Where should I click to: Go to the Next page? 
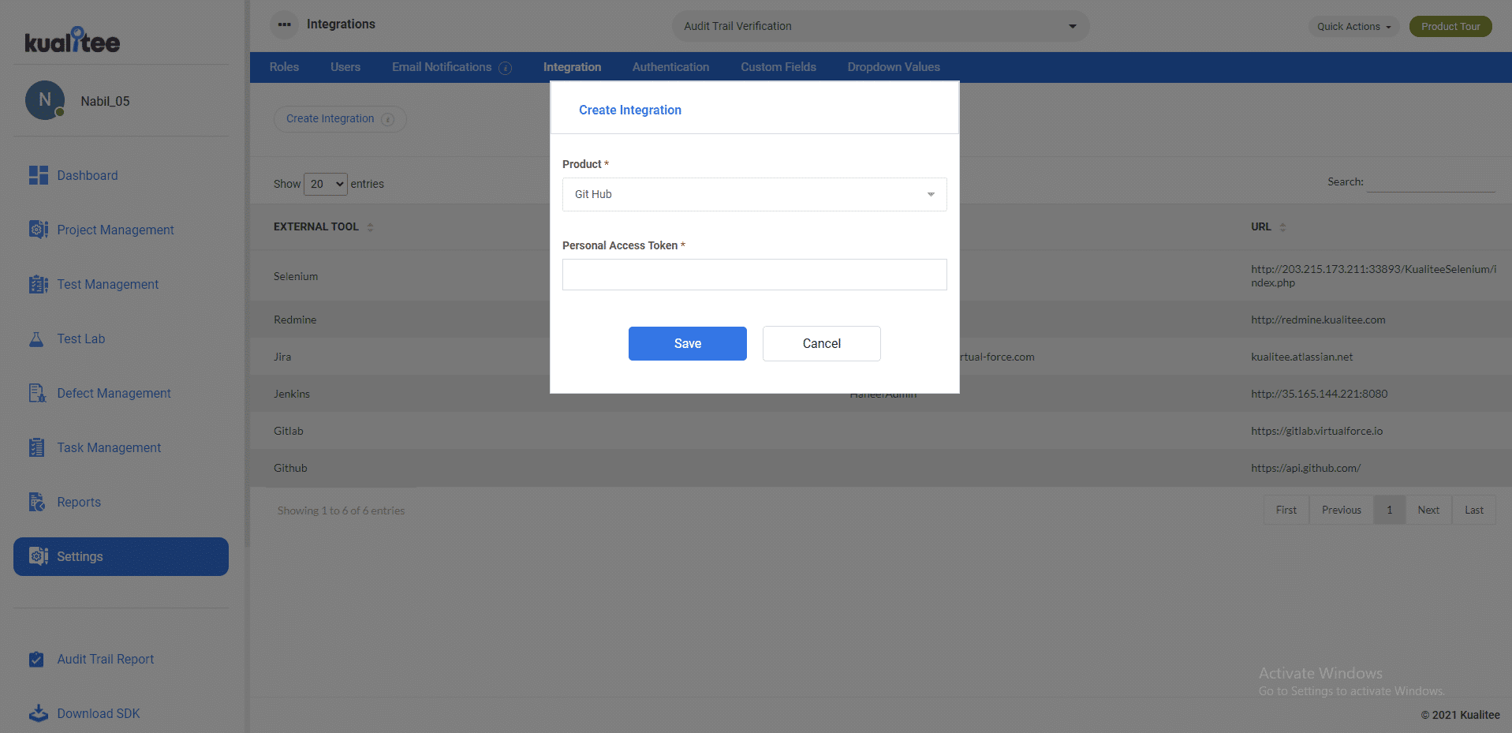tap(1428, 510)
